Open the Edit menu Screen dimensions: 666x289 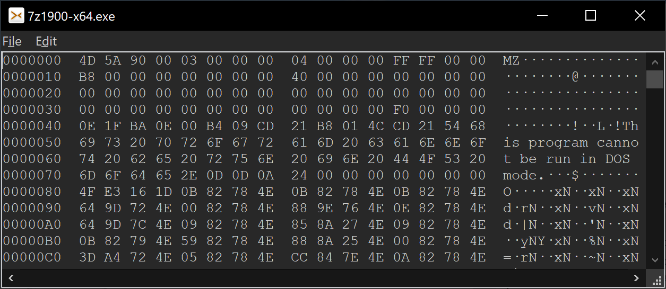46,41
